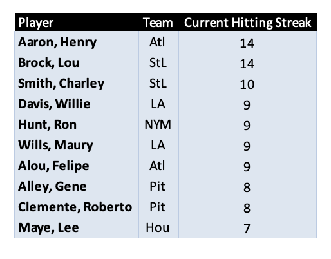Click the Current Hitting Streak header
The image size is (331, 259).
pyautogui.click(x=247, y=22)
